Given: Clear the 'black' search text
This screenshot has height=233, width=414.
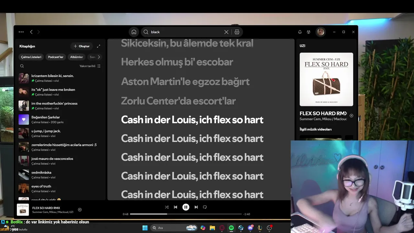Looking at the screenshot, I should 226,32.
